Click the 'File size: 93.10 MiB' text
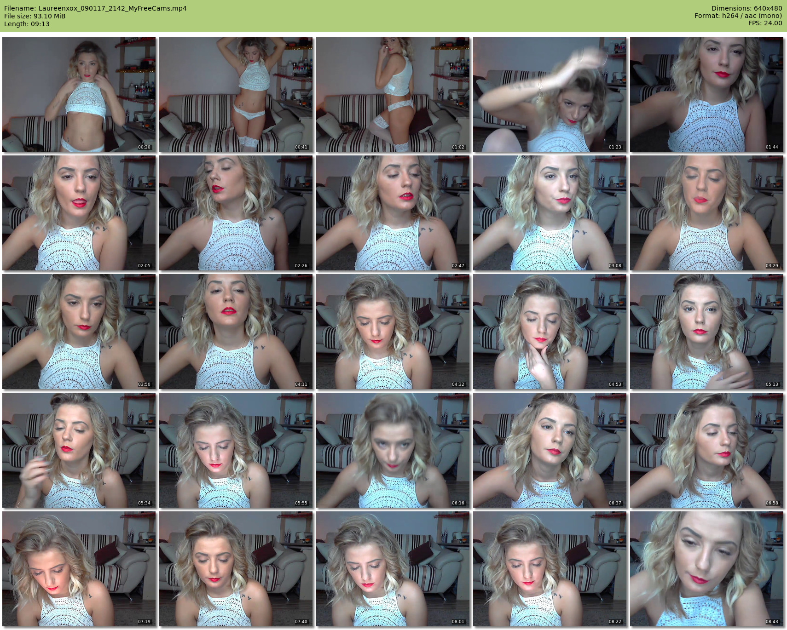Screen dimensions: 787x630 pos(35,16)
